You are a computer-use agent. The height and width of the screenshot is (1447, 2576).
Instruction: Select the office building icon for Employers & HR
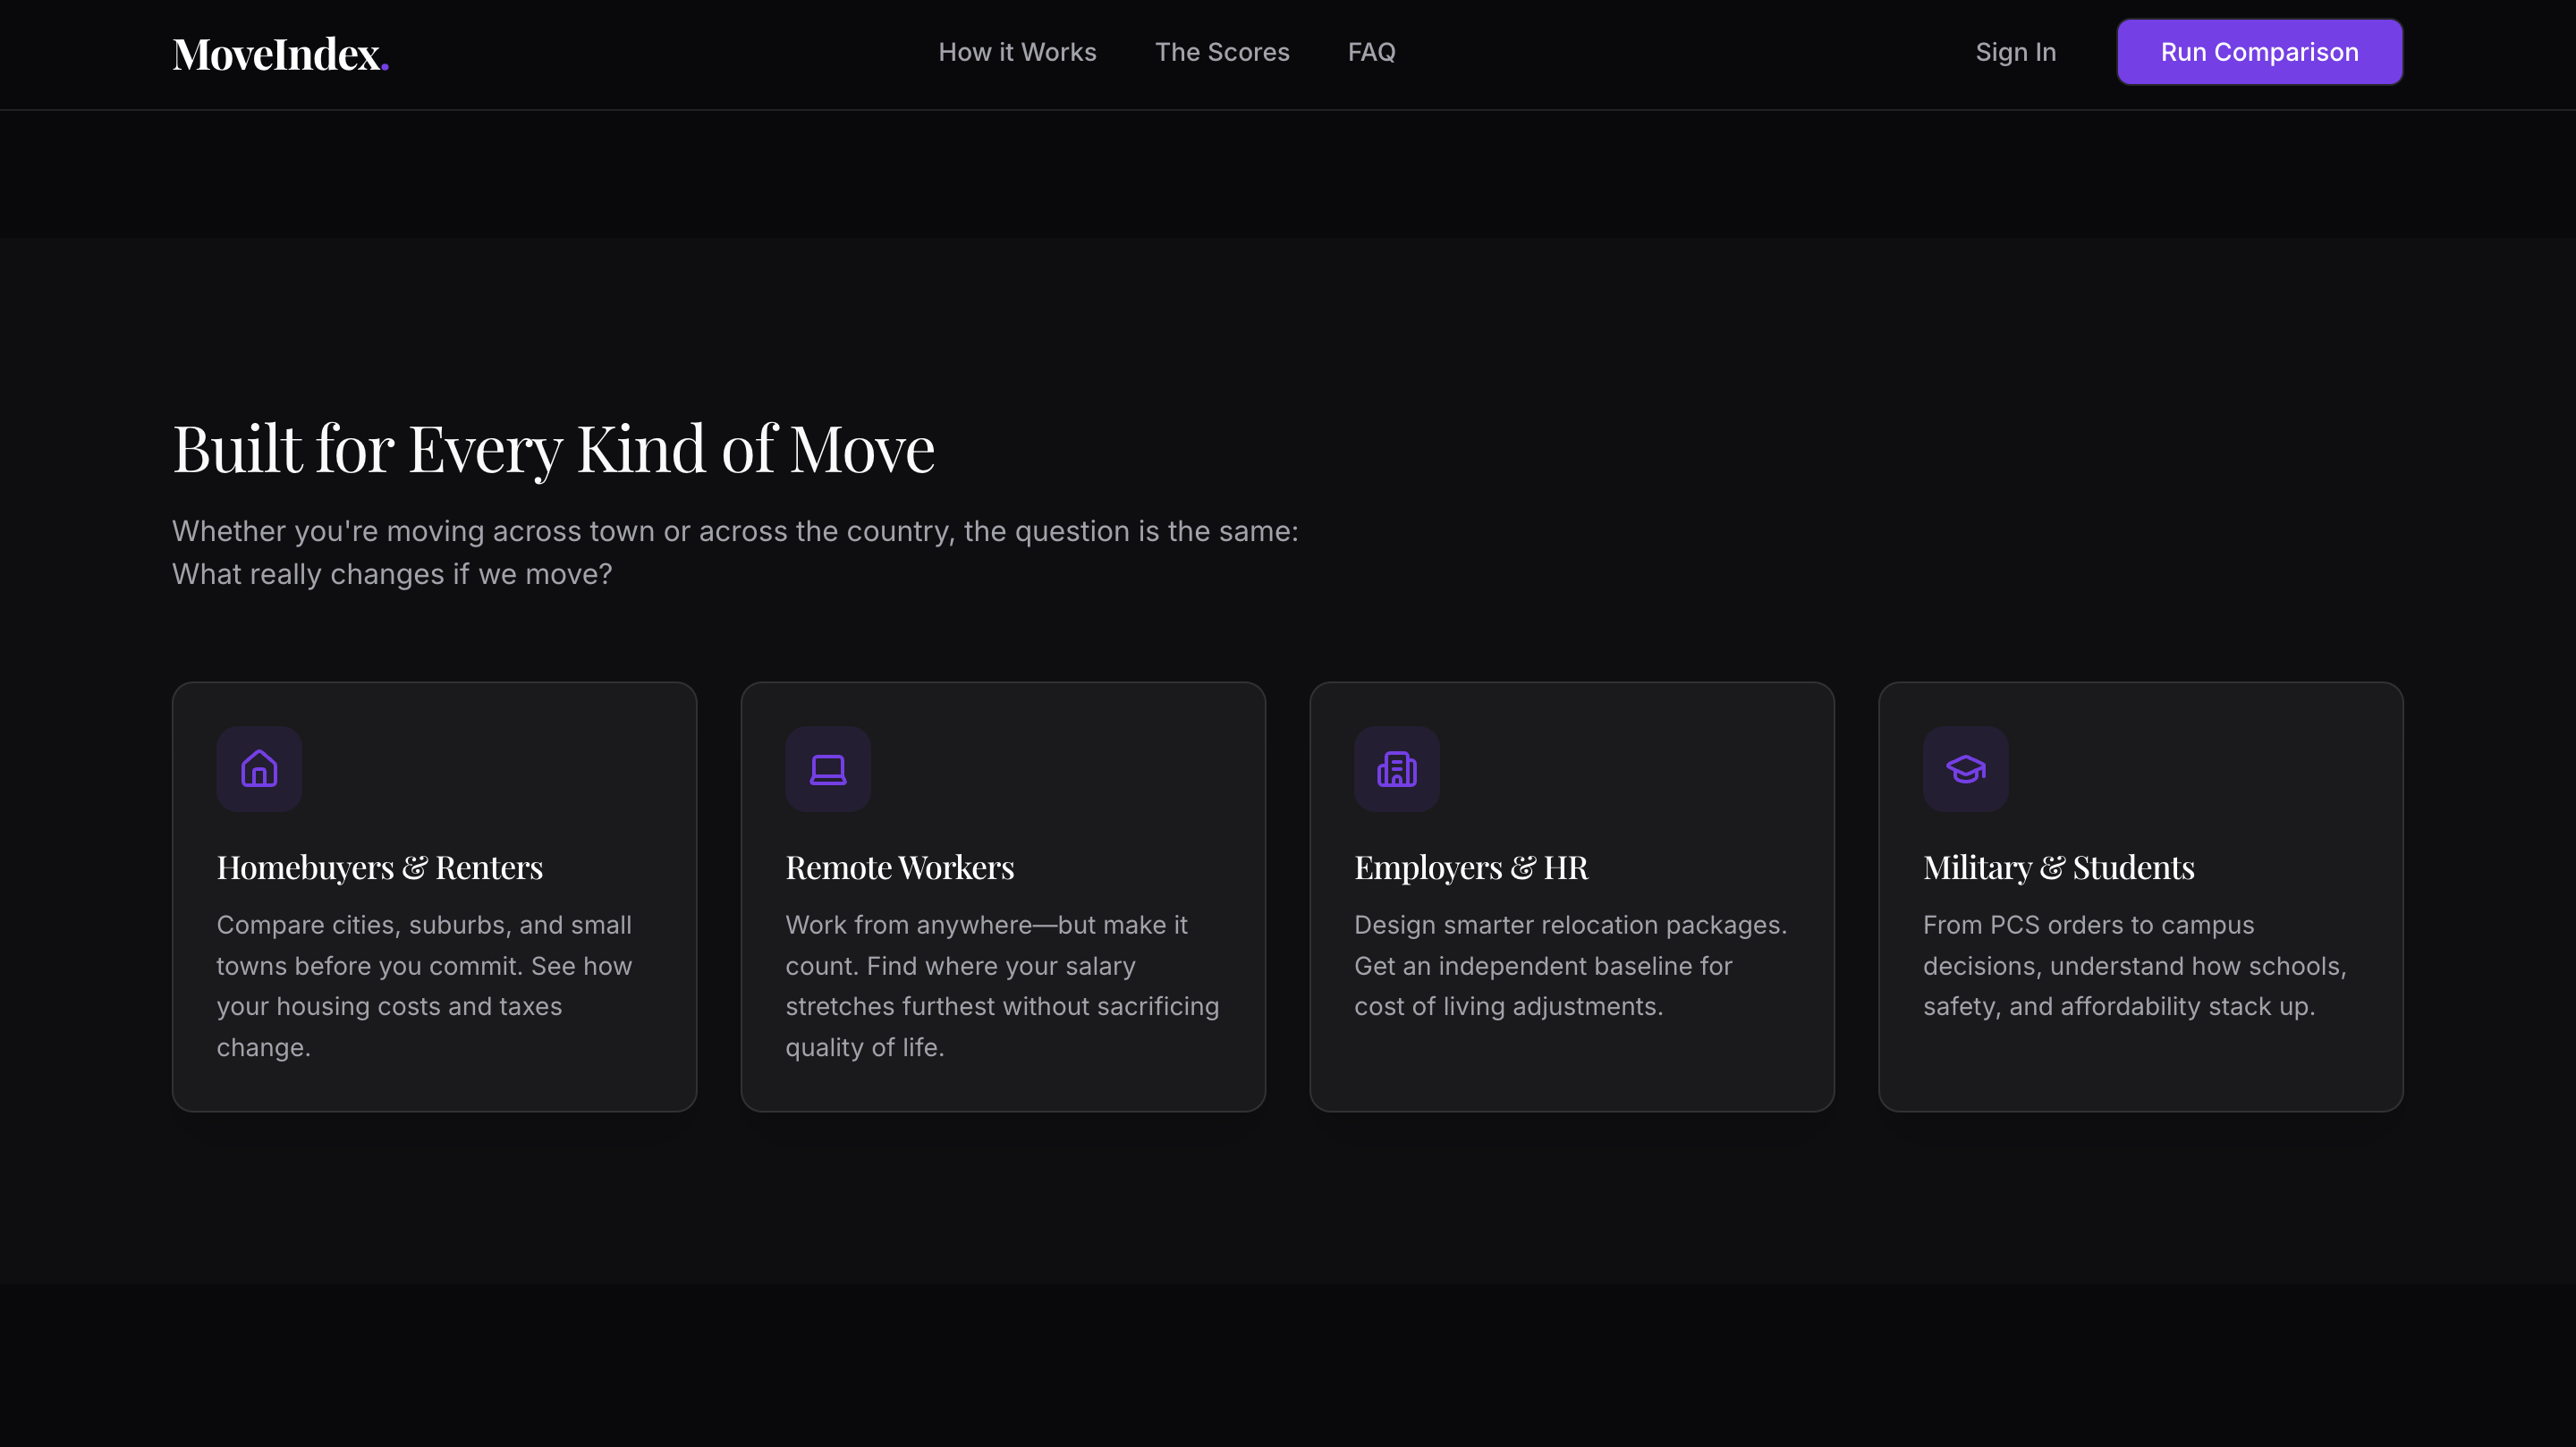(1397, 768)
